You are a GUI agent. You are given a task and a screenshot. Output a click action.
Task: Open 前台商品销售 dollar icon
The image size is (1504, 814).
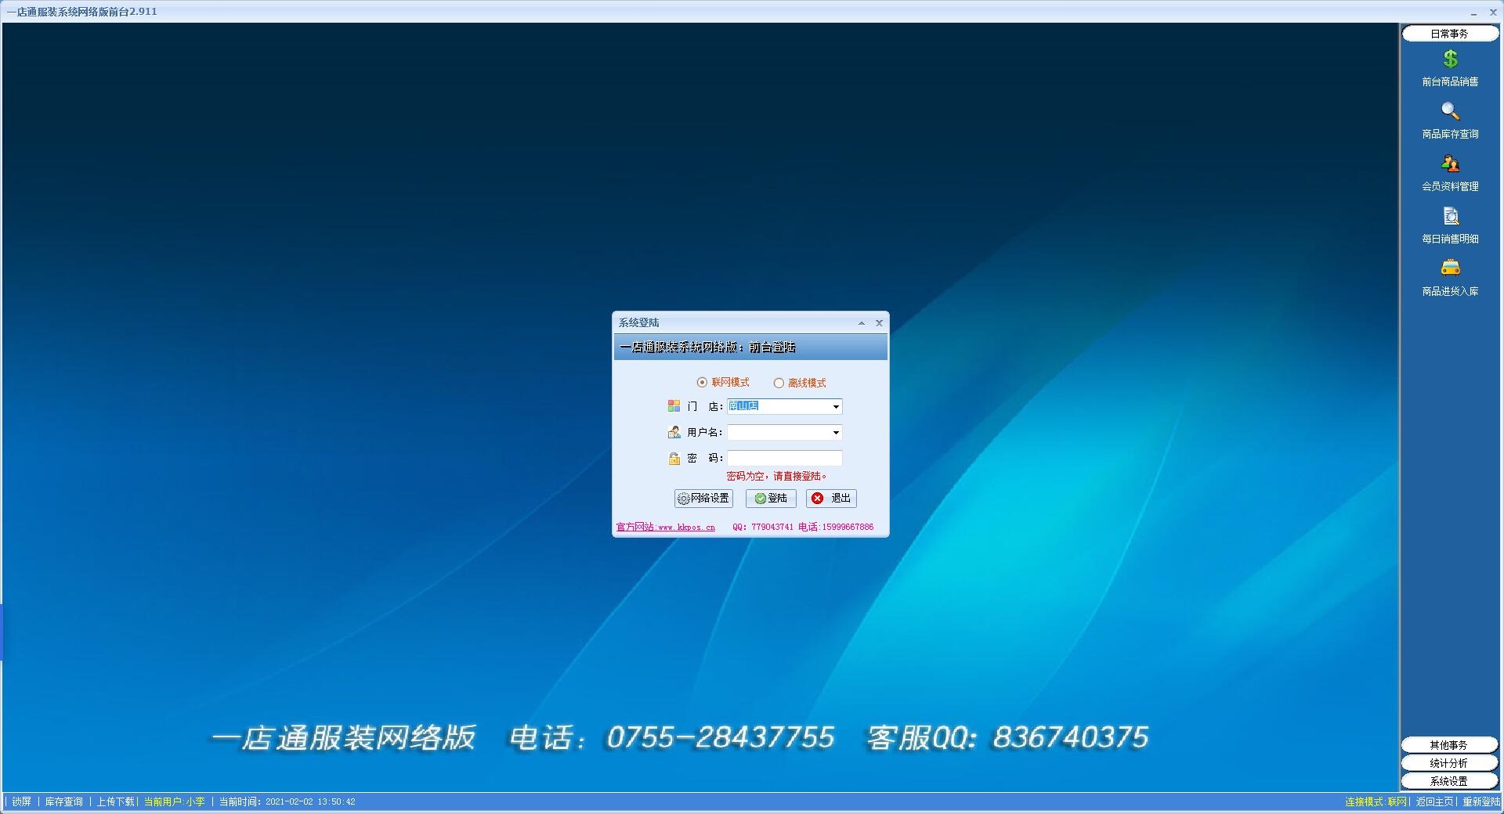tap(1450, 59)
